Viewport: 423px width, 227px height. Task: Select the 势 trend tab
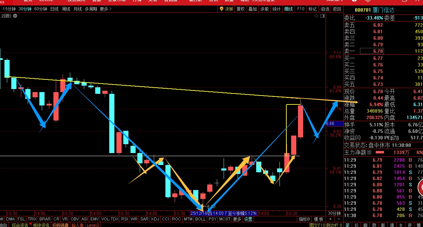(x=374, y=225)
